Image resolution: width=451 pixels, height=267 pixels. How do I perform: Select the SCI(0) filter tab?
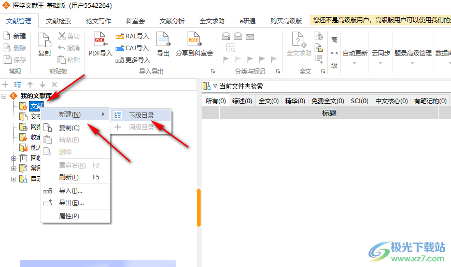360,101
